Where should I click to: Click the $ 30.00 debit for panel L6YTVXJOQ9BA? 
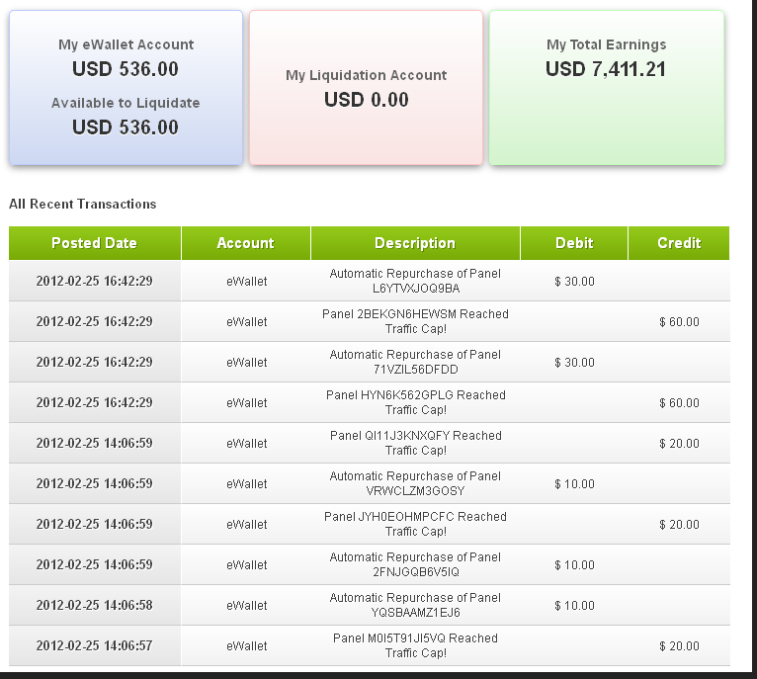point(574,282)
